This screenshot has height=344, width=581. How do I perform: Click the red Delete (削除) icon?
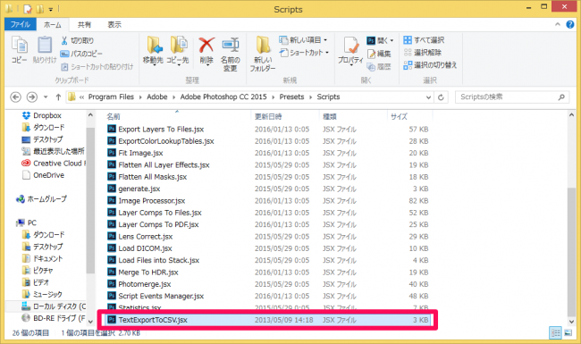point(206,46)
